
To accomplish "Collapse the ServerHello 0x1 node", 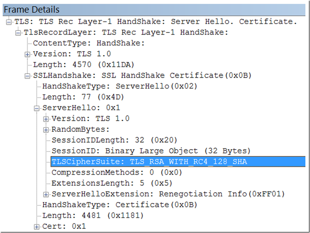I will [x=37, y=108].
